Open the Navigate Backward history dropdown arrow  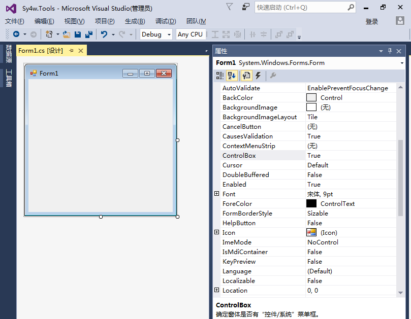[x=25, y=34]
